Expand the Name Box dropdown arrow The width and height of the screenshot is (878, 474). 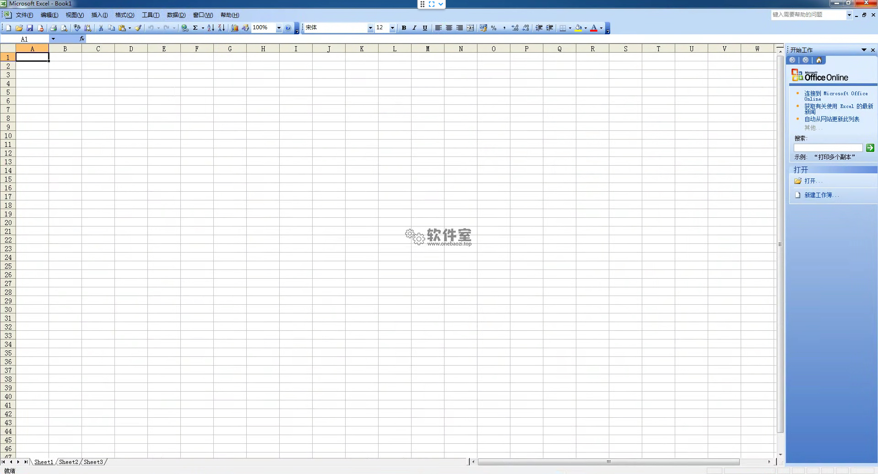(x=53, y=39)
